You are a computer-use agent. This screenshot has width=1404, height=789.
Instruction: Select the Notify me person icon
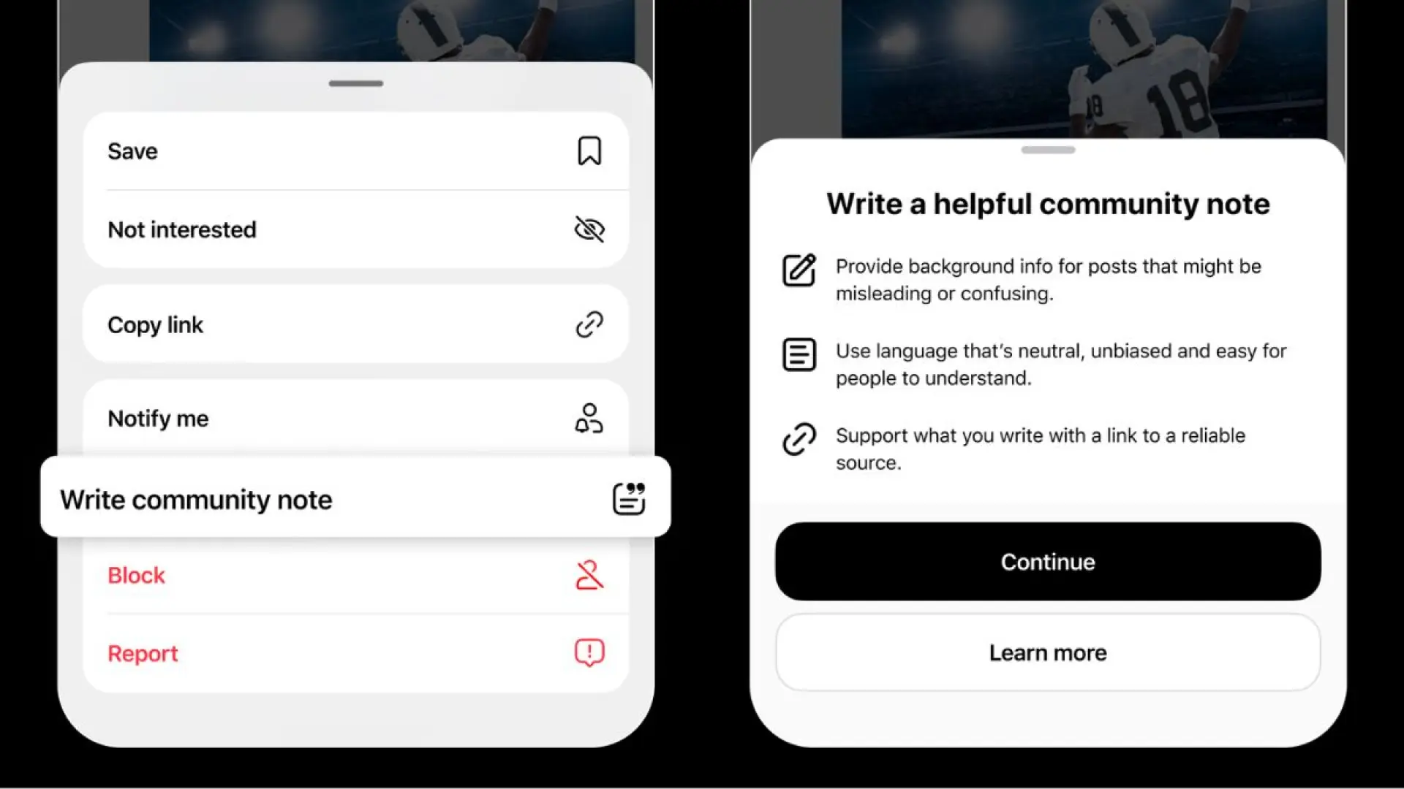pyautogui.click(x=589, y=418)
